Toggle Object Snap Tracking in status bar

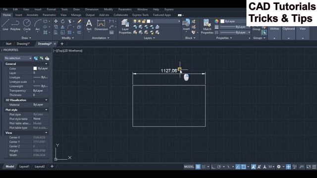pos(238,167)
